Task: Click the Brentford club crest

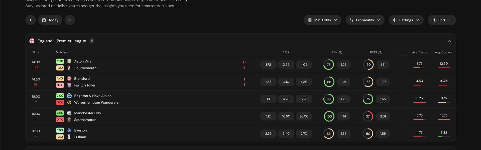Action: pyautogui.click(x=69, y=78)
